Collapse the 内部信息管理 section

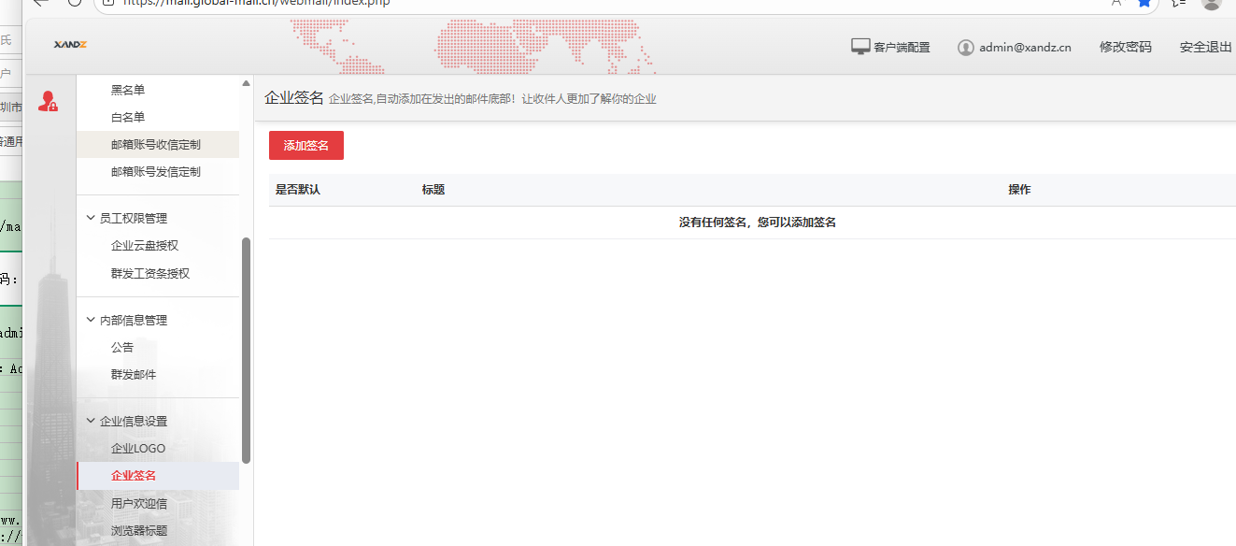[91, 320]
